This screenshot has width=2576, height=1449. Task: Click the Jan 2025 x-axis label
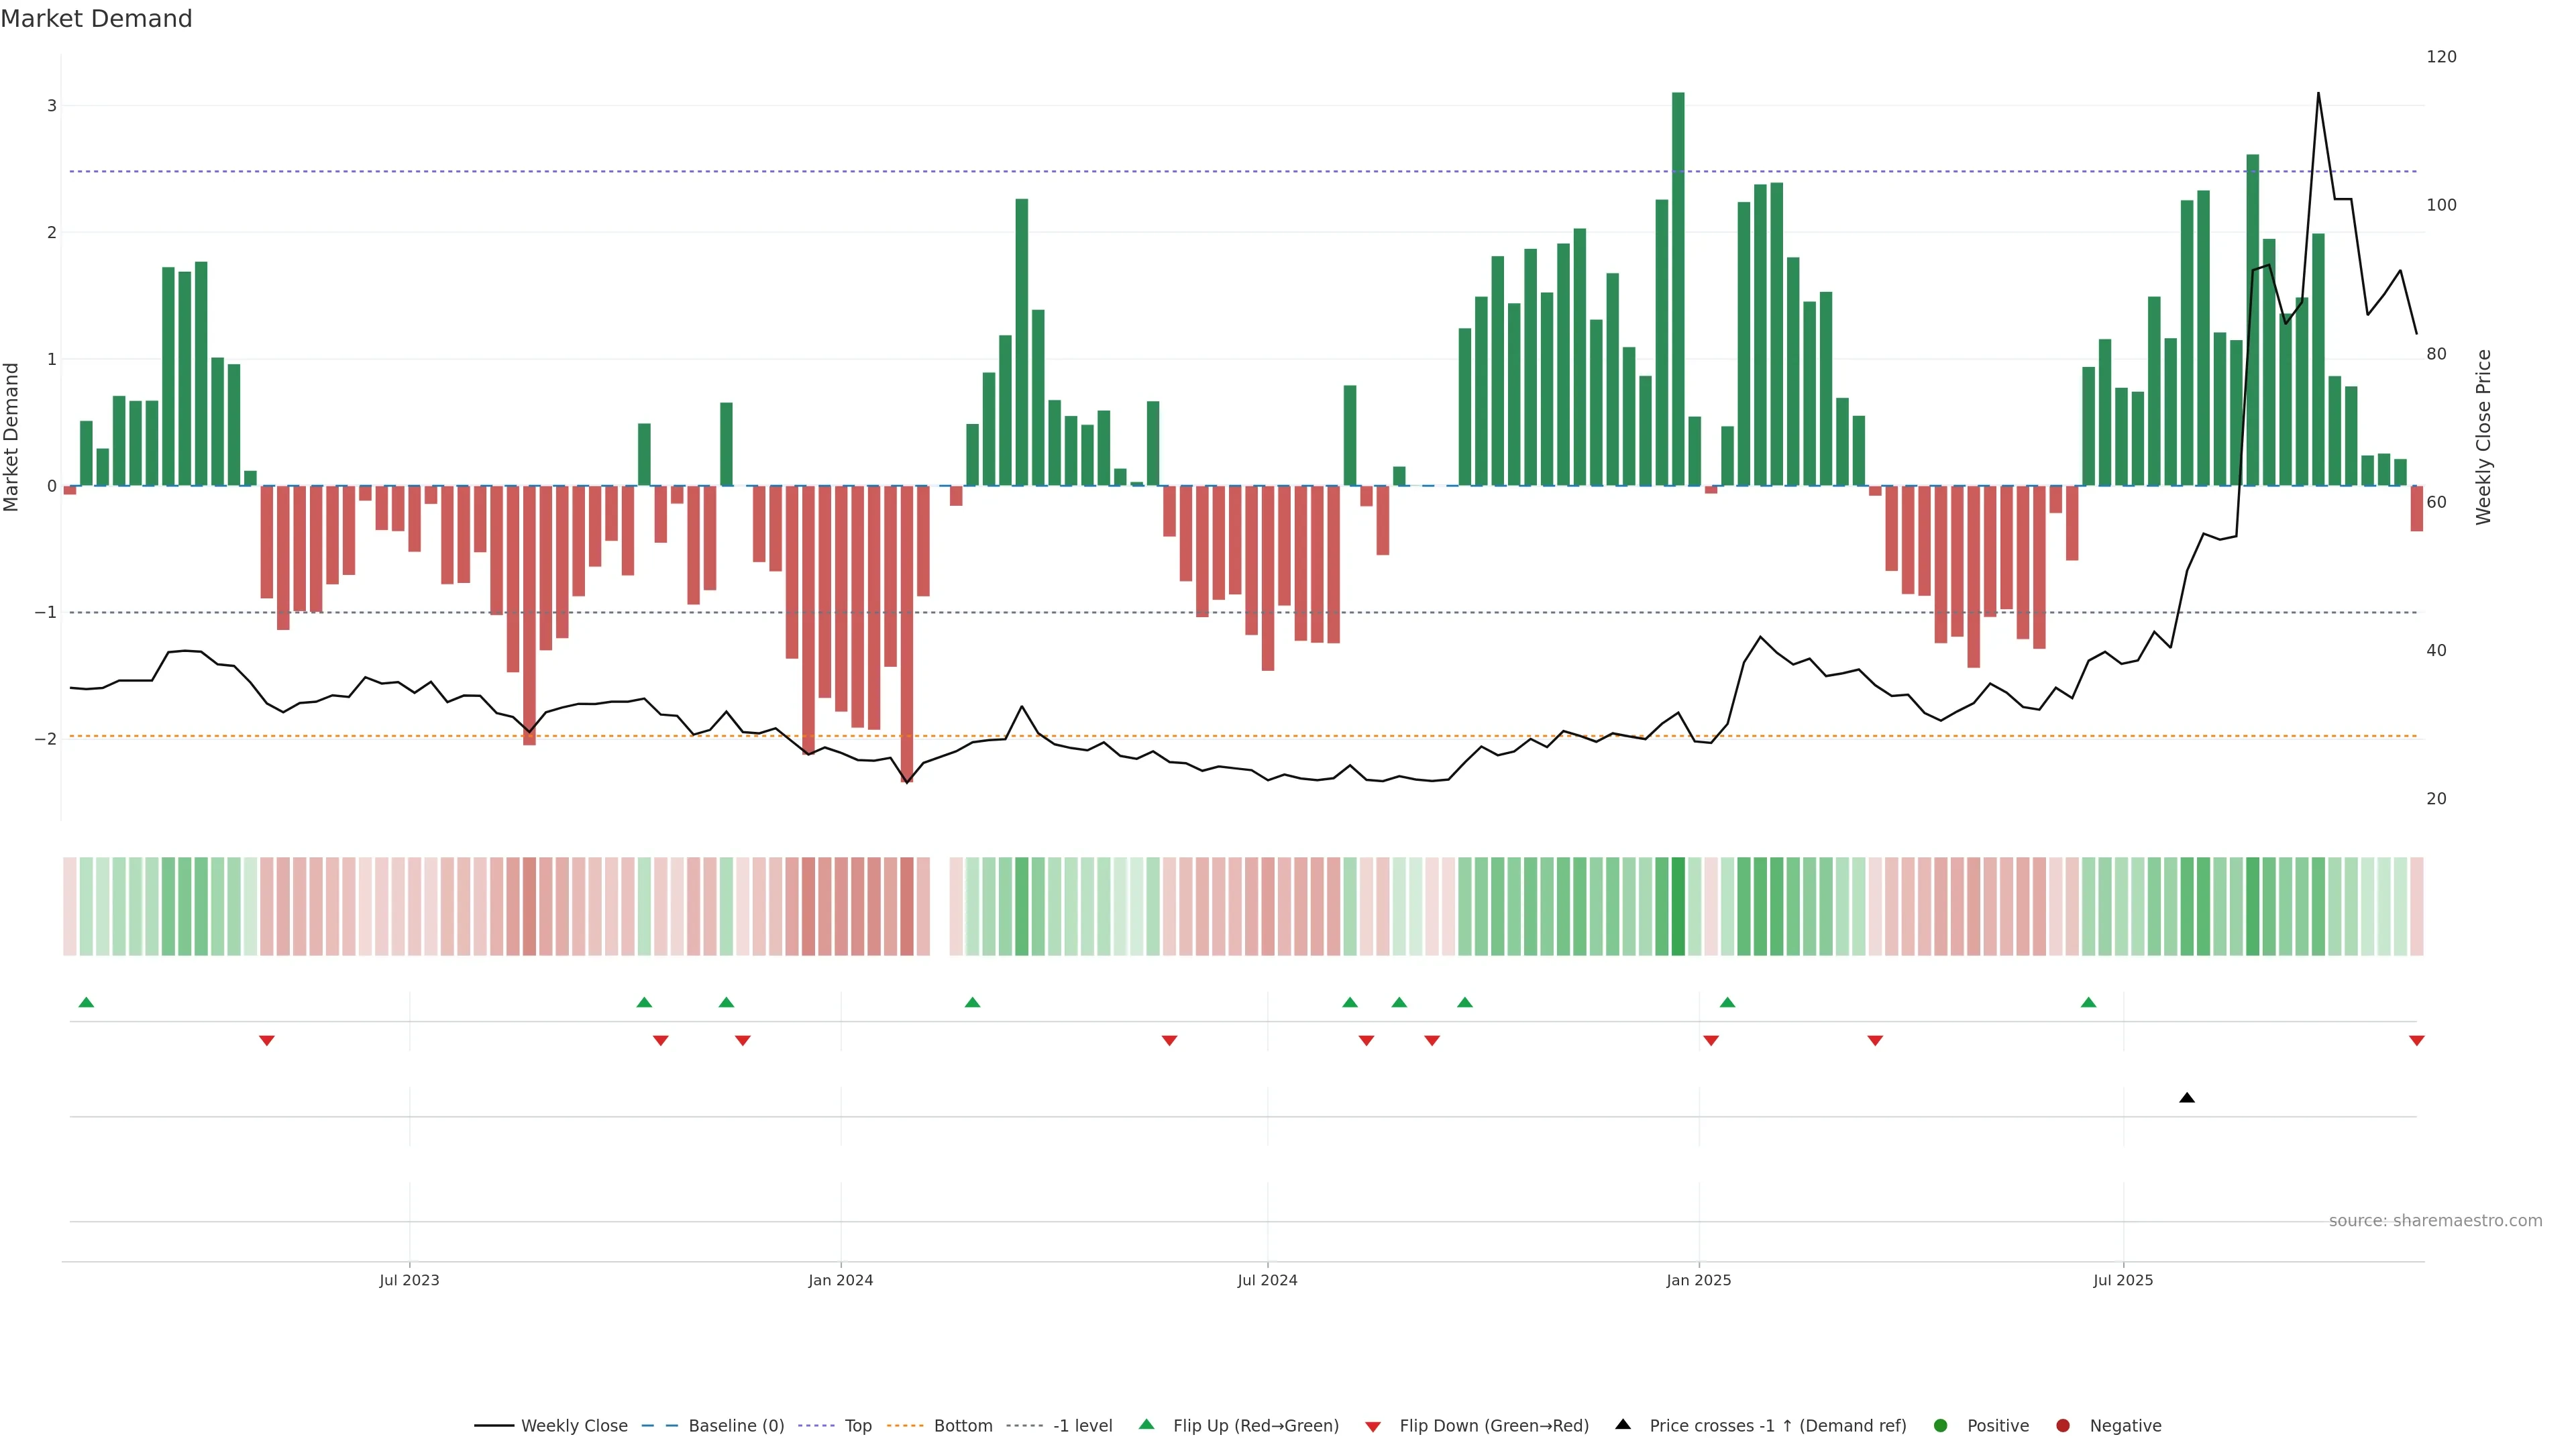[x=1698, y=1280]
